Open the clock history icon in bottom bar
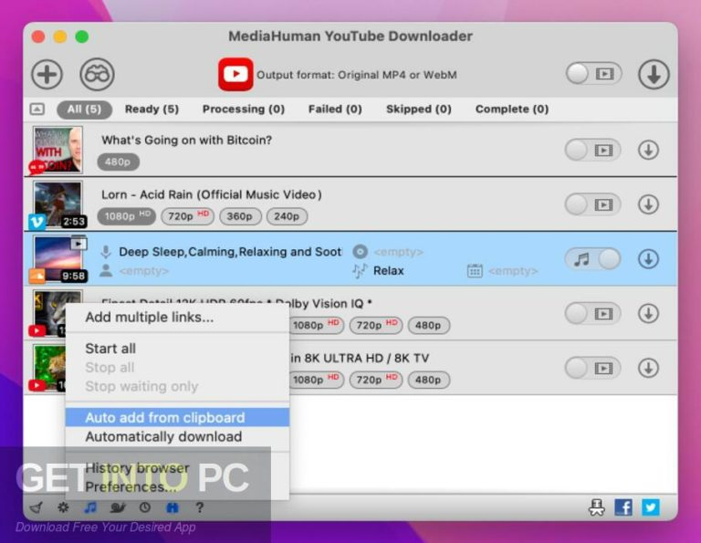The image size is (701, 543). tap(145, 507)
